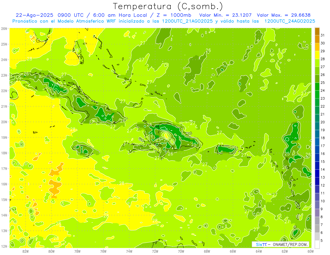The height and width of the screenshot is (255, 330).
Task: Click the "16N" latitude axis label
Action: coord(4,184)
